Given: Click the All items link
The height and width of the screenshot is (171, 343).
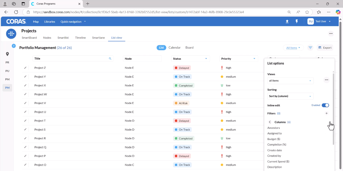Looking at the screenshot, I should pyautogui.click(x=292, y=48).
